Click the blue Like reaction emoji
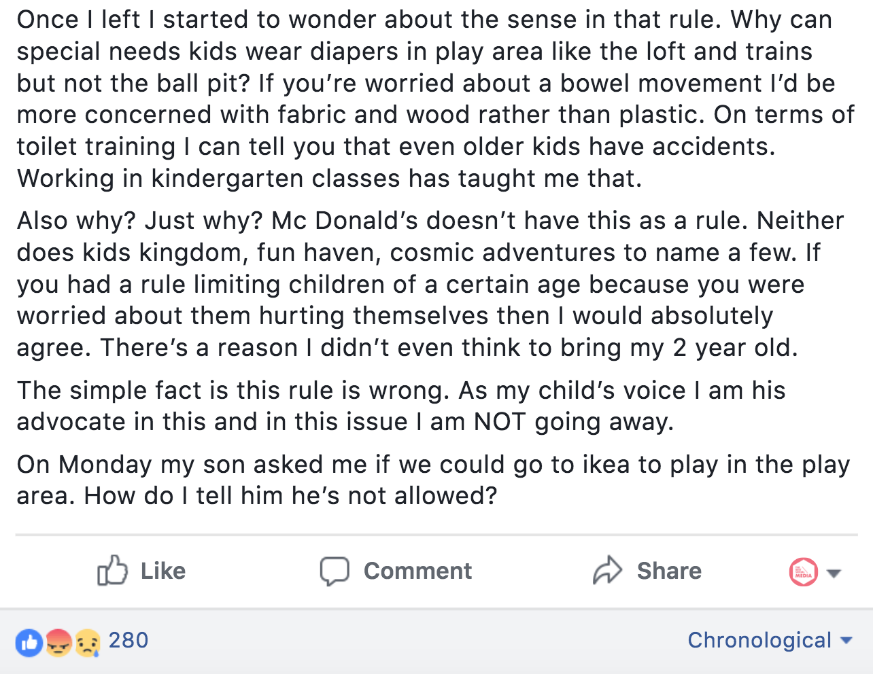This screenshot has height=674, width=873. pyautogui.click(x=29, y=641)
